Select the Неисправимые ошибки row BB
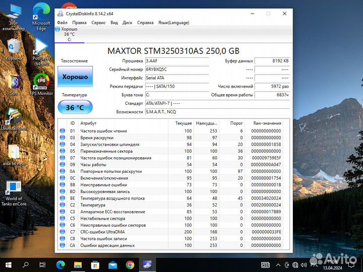This screenshot has width=363, height=272. tap(170, 184)
